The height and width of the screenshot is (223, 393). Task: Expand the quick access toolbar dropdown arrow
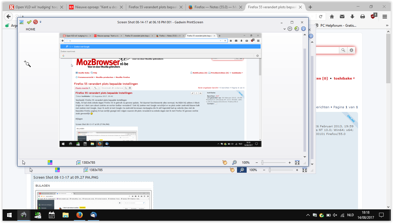(41, 22)
